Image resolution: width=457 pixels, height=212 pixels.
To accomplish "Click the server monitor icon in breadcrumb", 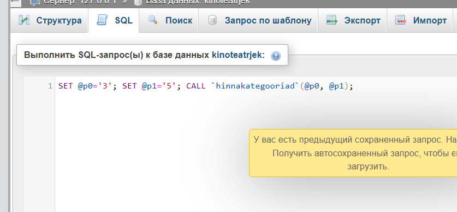I will pos(35,2).
